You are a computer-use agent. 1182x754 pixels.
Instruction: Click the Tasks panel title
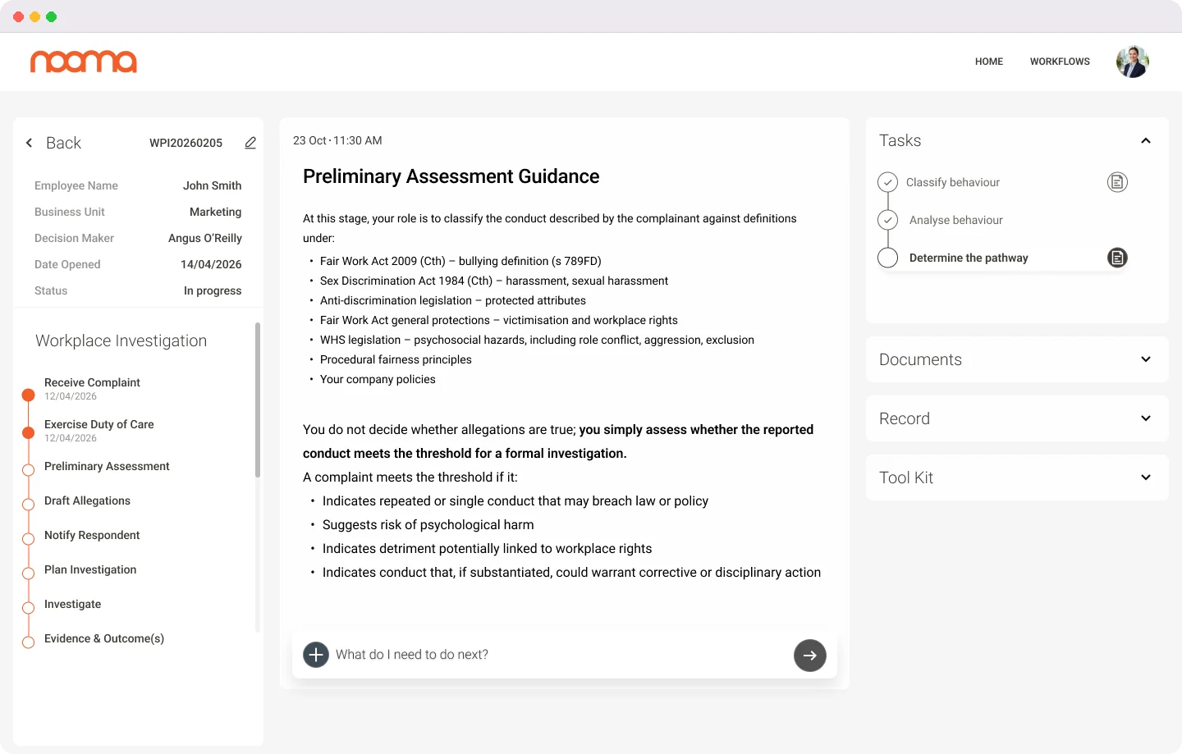tap(900, 141)
